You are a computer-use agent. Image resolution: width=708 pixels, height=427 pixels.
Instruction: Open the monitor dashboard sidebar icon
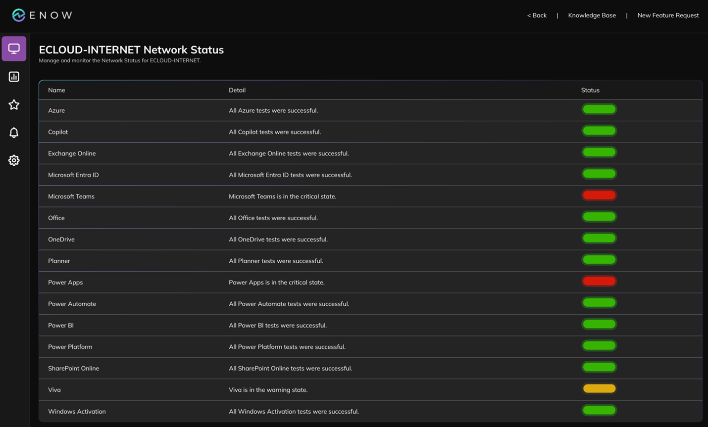tap(14, 48)
